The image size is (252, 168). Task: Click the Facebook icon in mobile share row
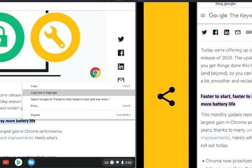(215, 32)
